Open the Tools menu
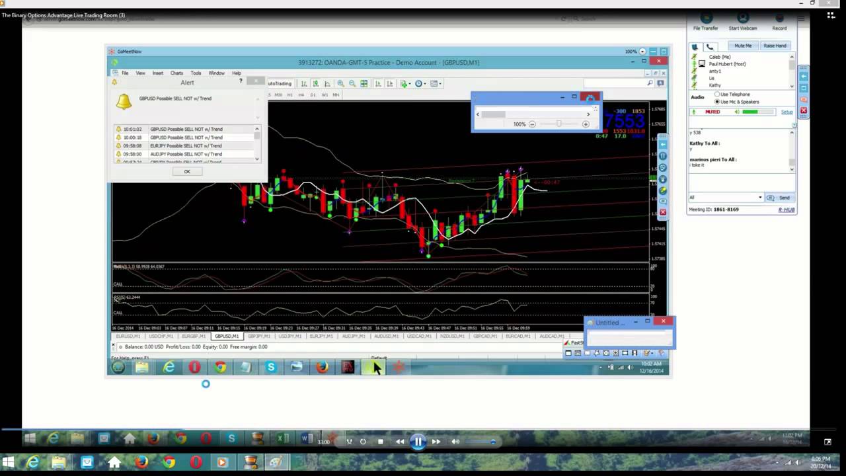Image resolution: width=846 pixels, height=476 pixels. click(x=196, y=73)
